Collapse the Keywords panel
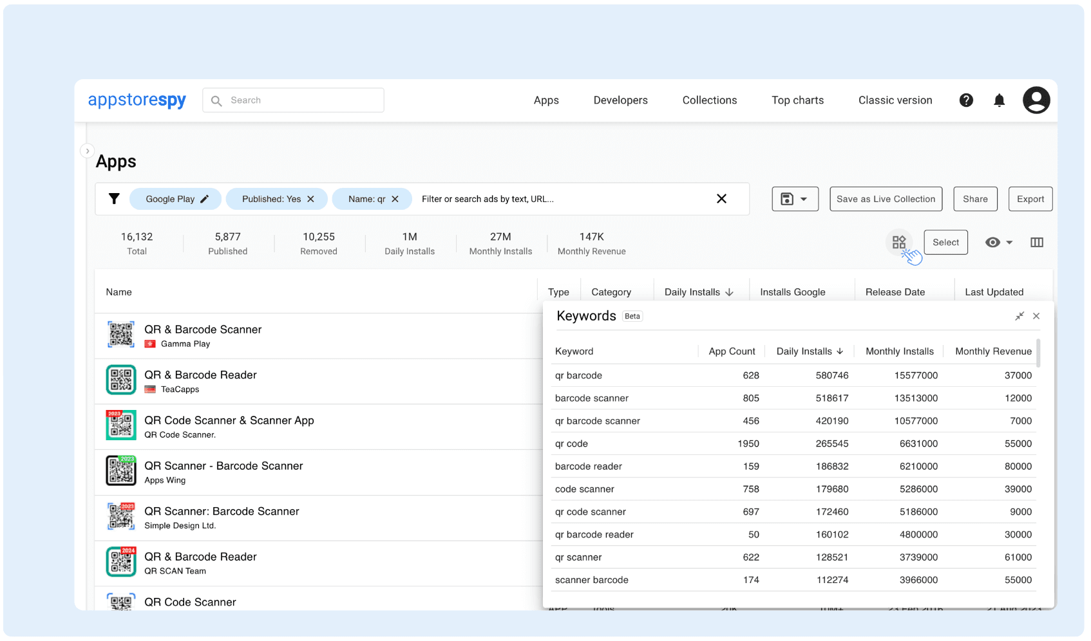This screenshot has width=1091, height=641. pyautogui.click(x=1019, y=316)
